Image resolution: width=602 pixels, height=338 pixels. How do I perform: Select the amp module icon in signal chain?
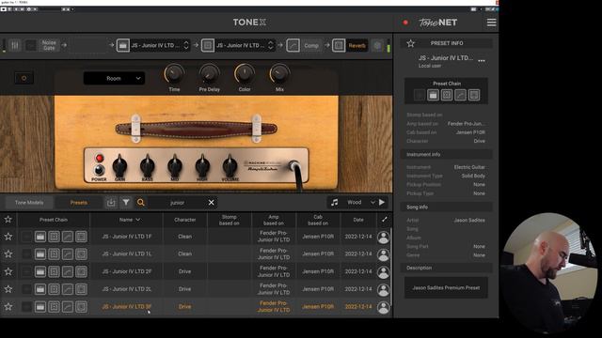click(123, 46)
